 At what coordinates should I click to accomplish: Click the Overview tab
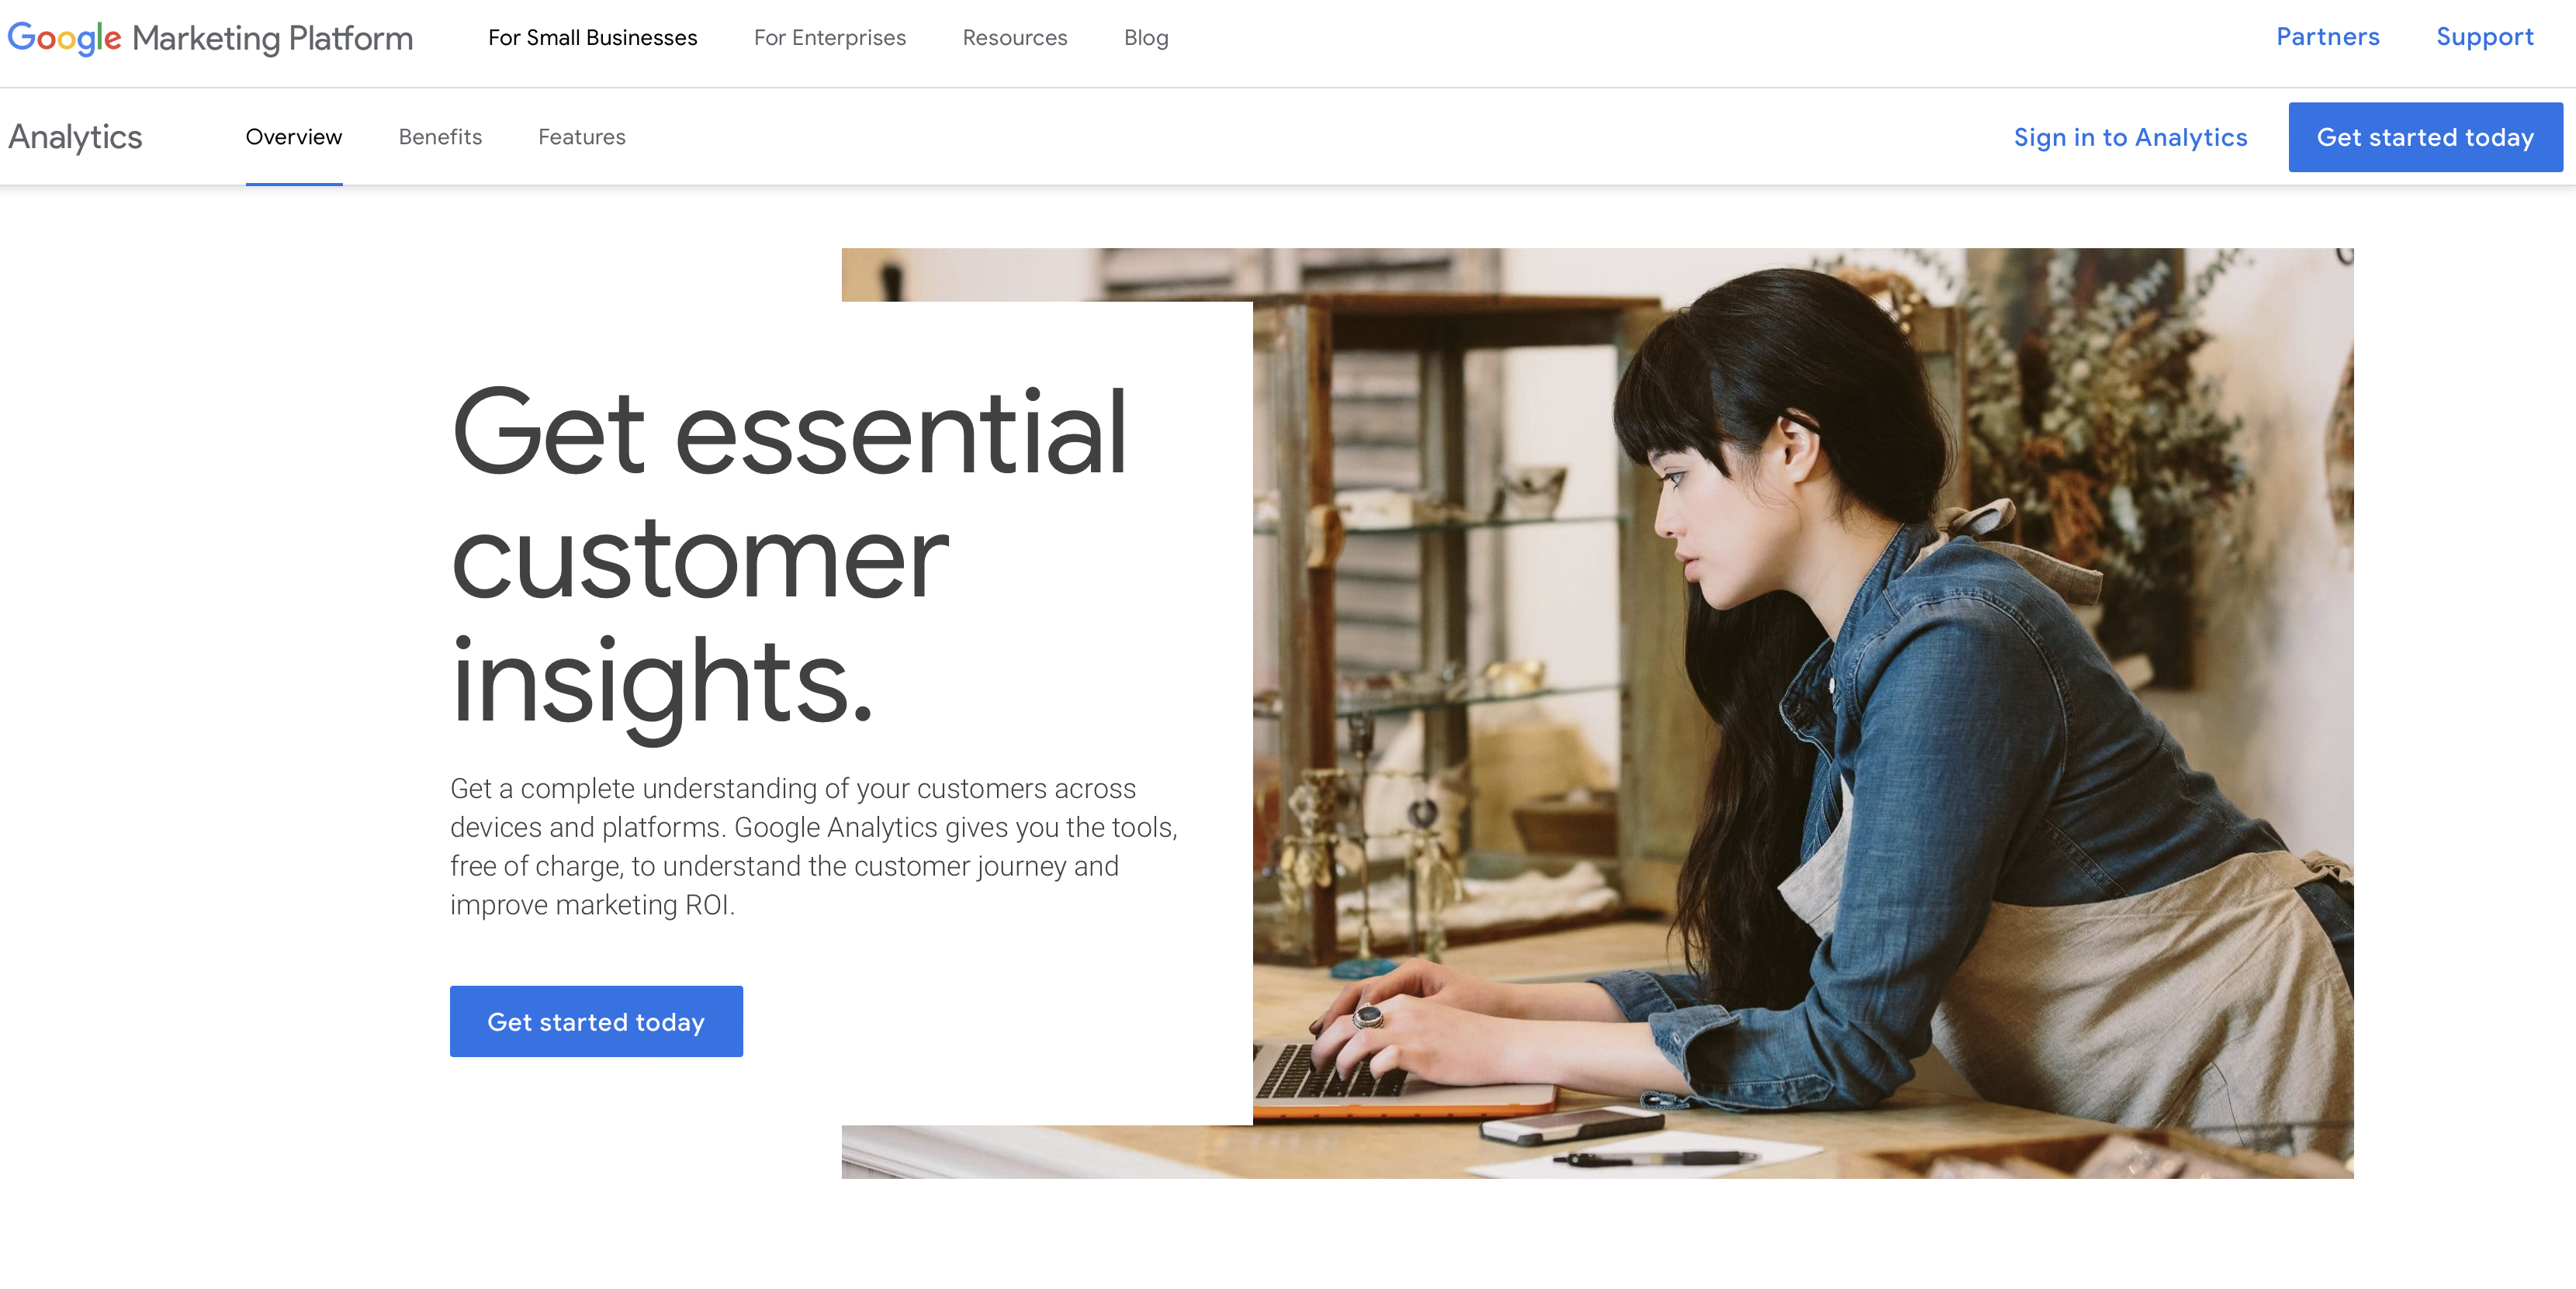click(293, 137)
